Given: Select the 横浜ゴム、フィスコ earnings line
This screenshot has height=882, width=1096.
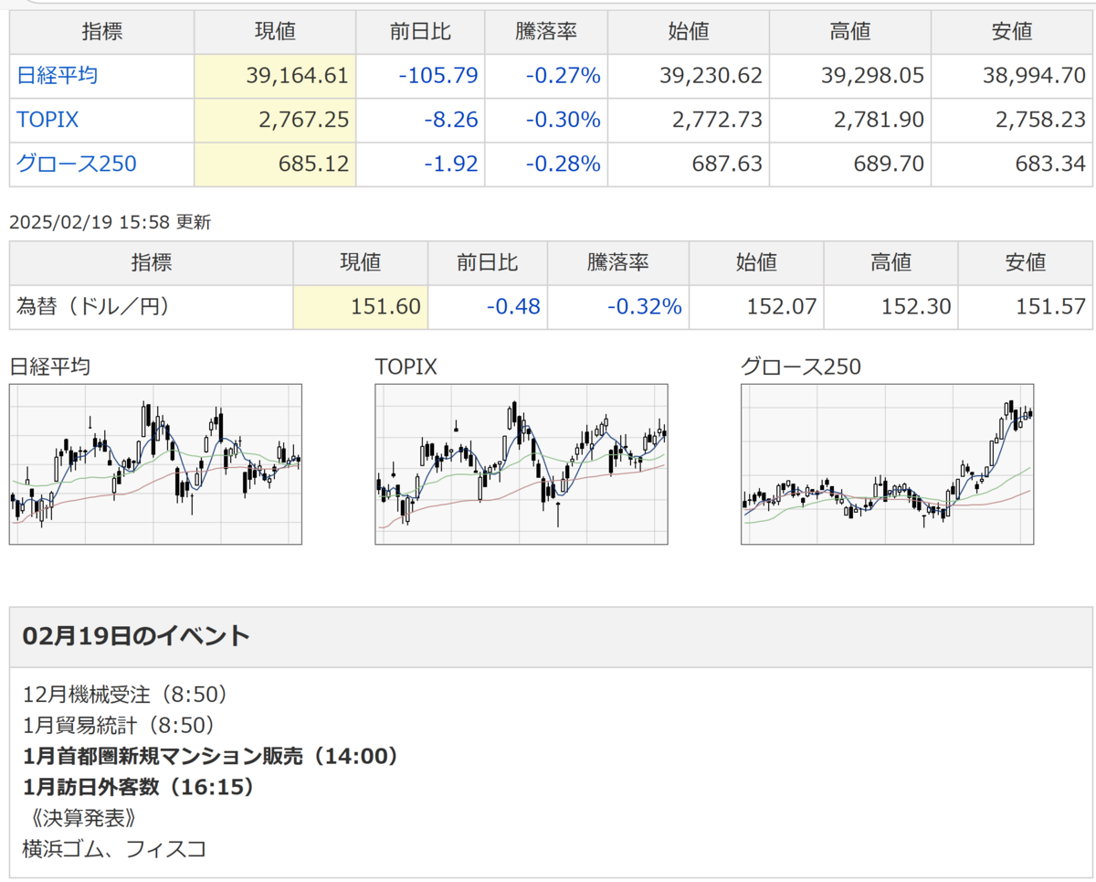Looking at the screenshot, I should [114, 849].
